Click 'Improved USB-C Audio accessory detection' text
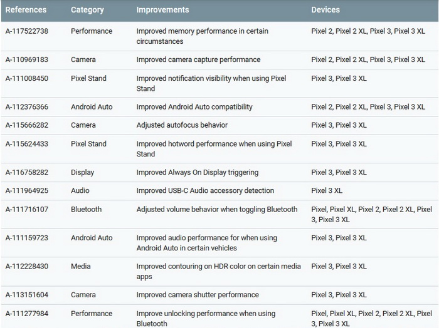 pyautogui.click(x=205, y=190)
